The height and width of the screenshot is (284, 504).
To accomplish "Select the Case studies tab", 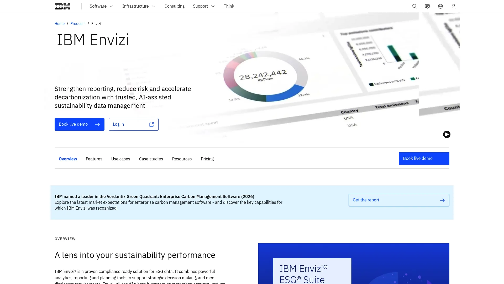I will pyautogui.click(x=151, y=159).
